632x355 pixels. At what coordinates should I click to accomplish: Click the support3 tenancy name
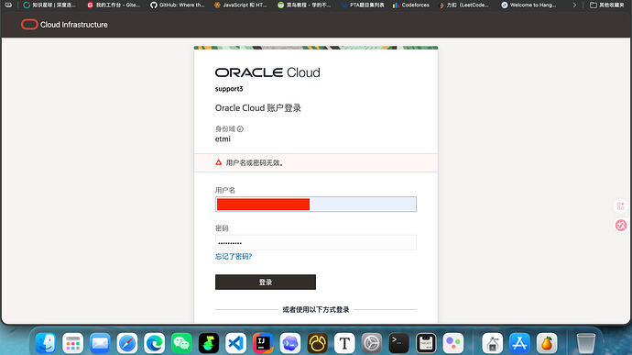[229, 89]
